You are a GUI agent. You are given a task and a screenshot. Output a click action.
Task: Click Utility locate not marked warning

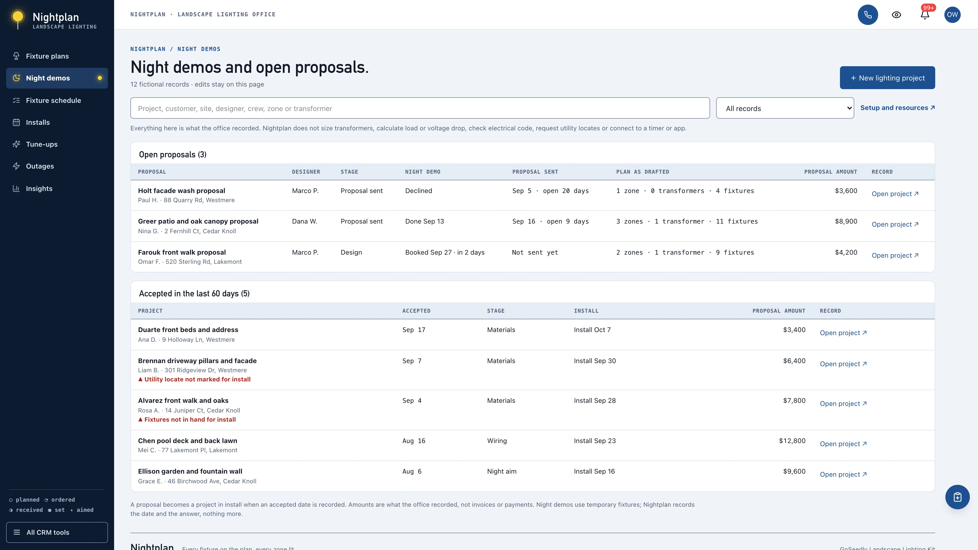point(194,379)
